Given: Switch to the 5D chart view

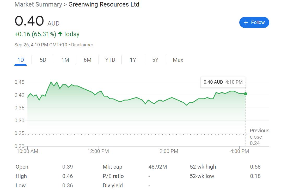Looking at the screenshot, I should (43, 60).
